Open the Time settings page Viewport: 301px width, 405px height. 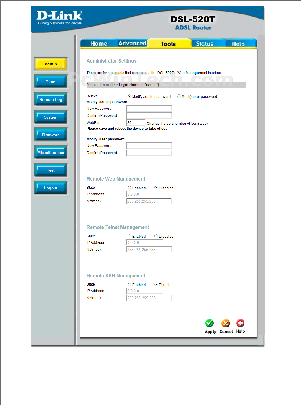click(x=51, y=82)
